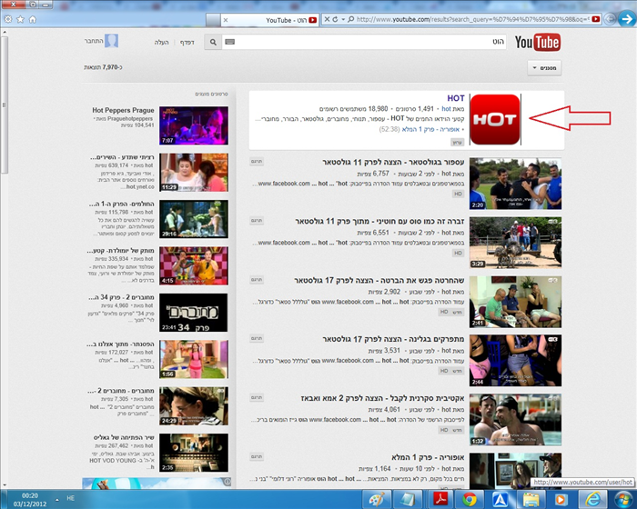
Task: Play the 11:29 featured thumbnail
Action: click(x=194, y=172)
